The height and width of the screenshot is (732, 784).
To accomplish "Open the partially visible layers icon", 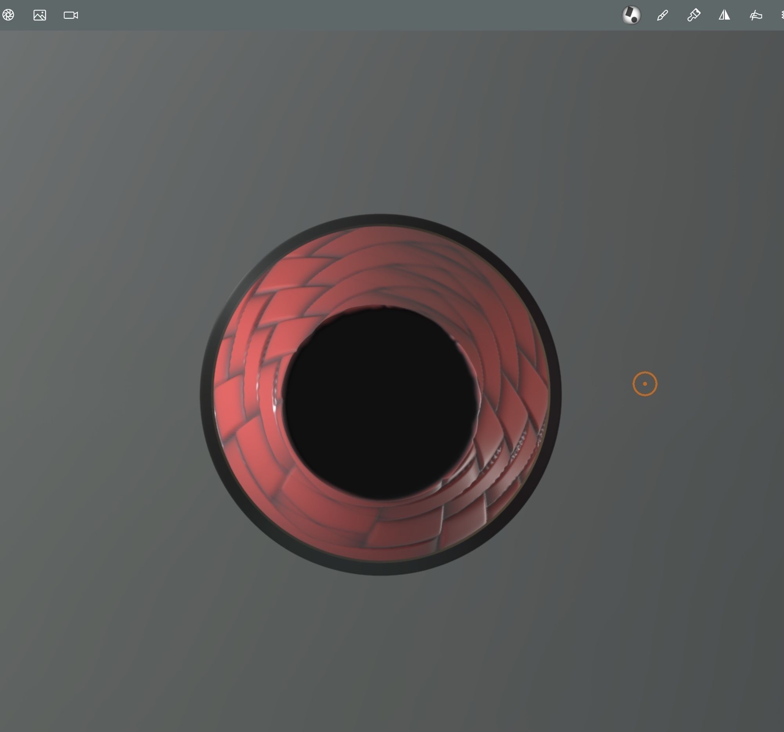I will coord(782,15).
